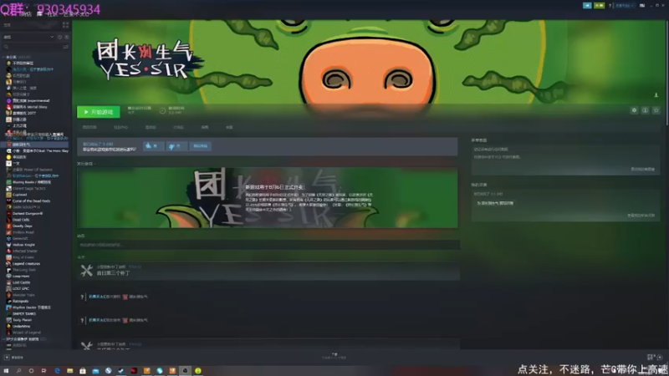The height and width of the screenshot is (376, 669).
Task: Click the vertical scrollbar of game page
Action: coord(666,73)
